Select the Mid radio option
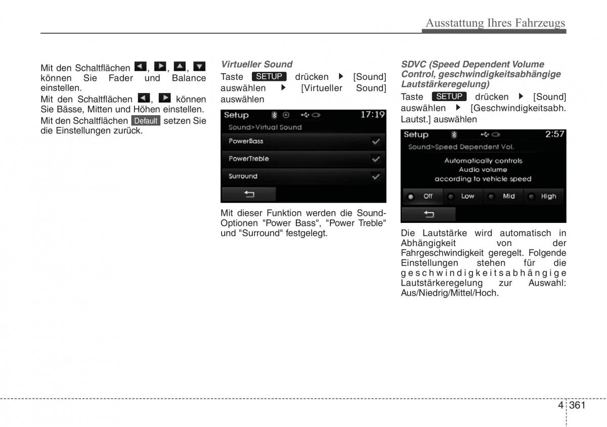The height and width of the screenshot is (427, 607). coord(504,197)
